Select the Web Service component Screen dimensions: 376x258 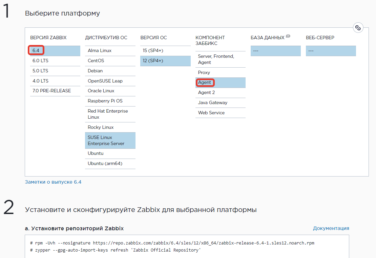(211, 113)
